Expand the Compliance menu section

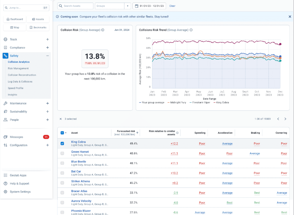[47, 48]
